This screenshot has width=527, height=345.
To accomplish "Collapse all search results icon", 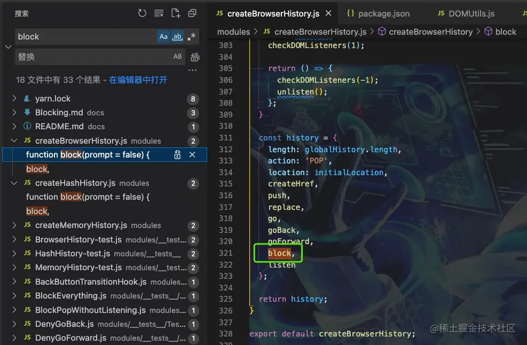I will [x=192, y=13].
